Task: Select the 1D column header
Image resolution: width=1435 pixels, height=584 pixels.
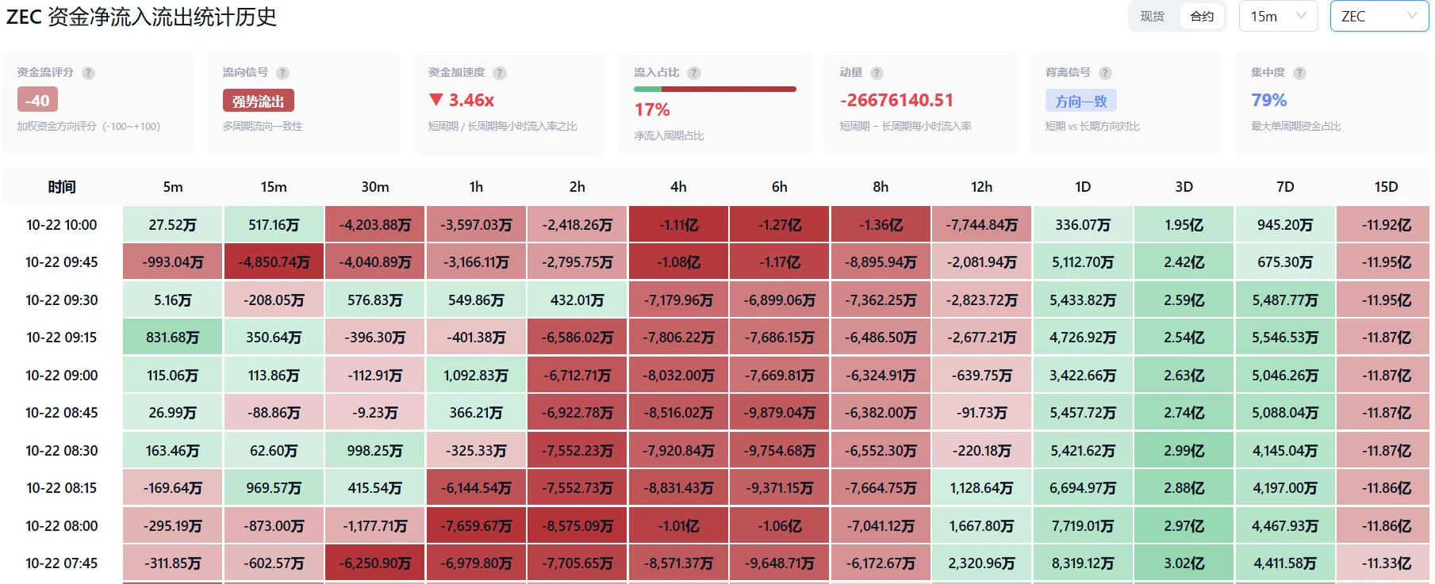Action: pos(1083,187)
